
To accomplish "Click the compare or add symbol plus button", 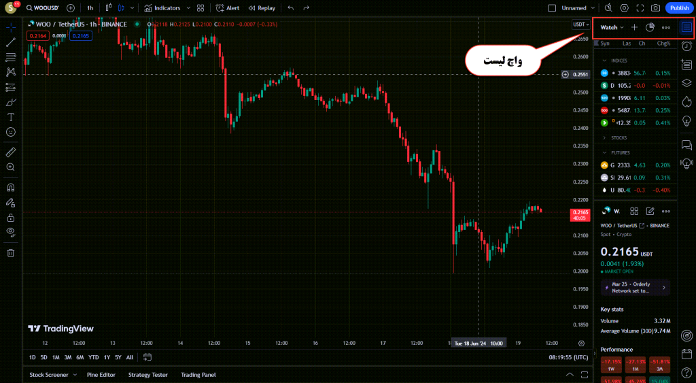I will [71, 8].
